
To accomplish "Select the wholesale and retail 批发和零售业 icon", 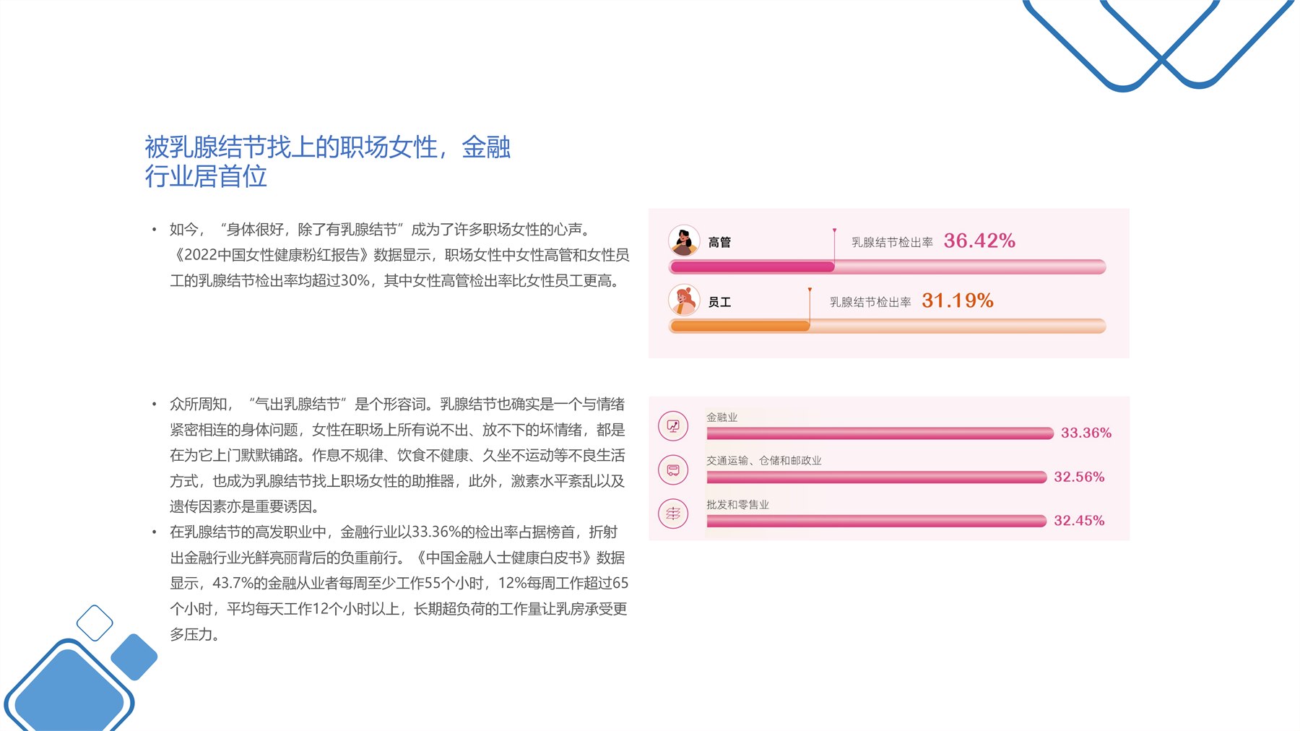I will pyautogui.click(x=673, y=514).
